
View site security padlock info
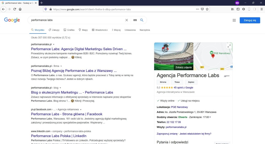pos(50,9)
